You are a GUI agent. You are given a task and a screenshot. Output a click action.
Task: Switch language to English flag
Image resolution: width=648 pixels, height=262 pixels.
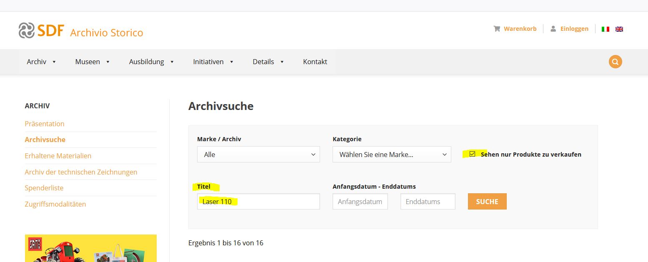tap(619, 29)
